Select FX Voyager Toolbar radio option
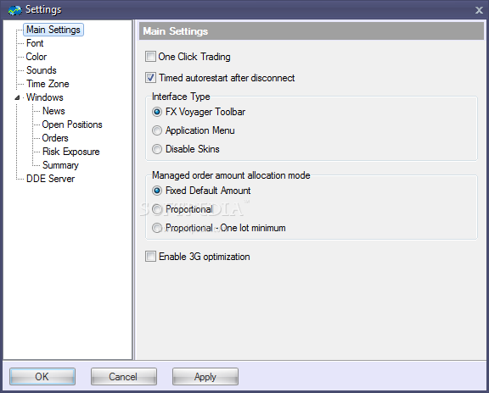 pos(157,112)
